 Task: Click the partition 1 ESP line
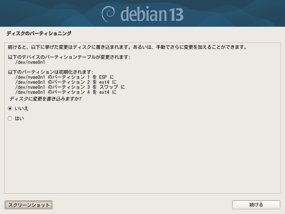(x=64, y=77)
